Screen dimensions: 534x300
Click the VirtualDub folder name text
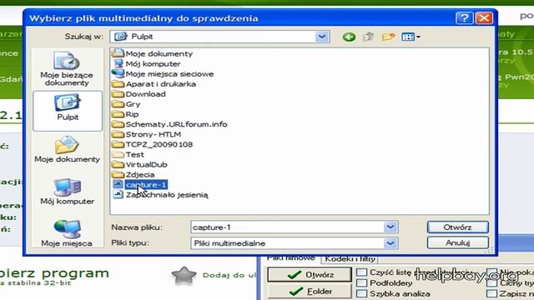147,165
